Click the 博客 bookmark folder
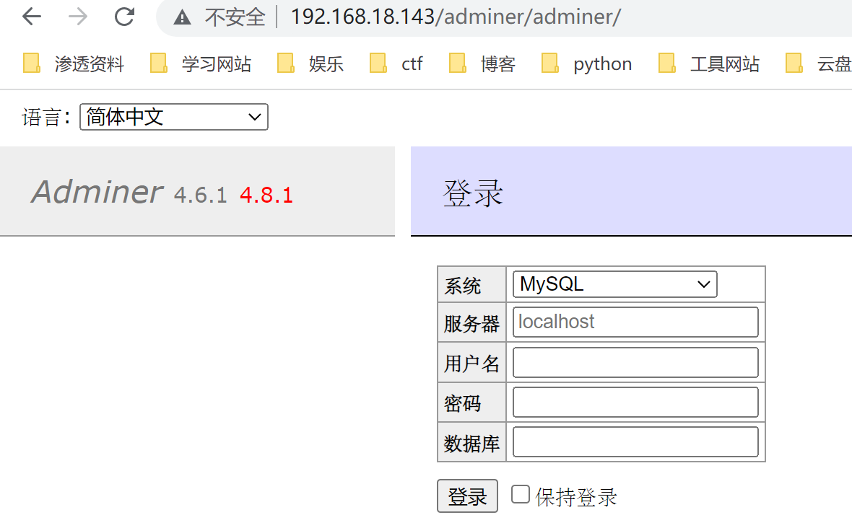 [x=497, y=63]
